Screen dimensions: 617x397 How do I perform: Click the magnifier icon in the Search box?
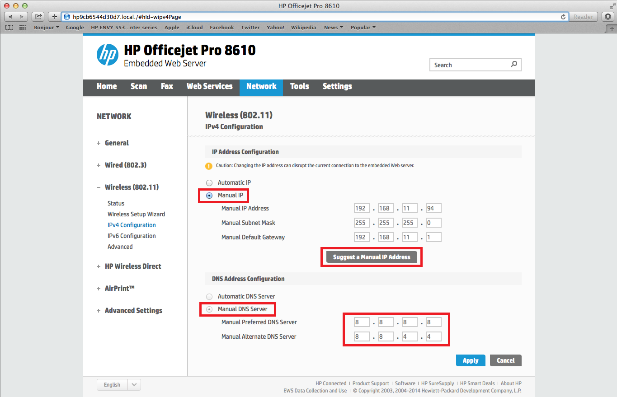pyautogui.click(x=514, y=65)
